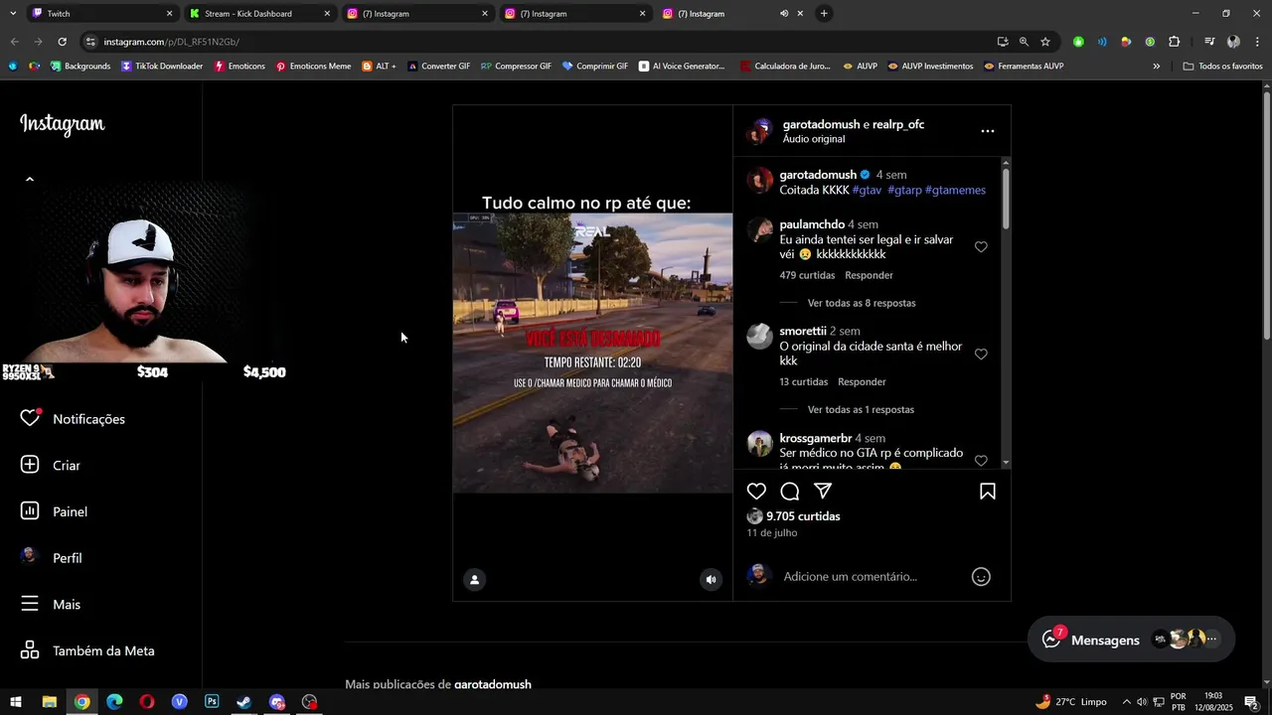1272x715 pixels.
Task: Open Steam from the taskbar
Action: tap(244, 702)
